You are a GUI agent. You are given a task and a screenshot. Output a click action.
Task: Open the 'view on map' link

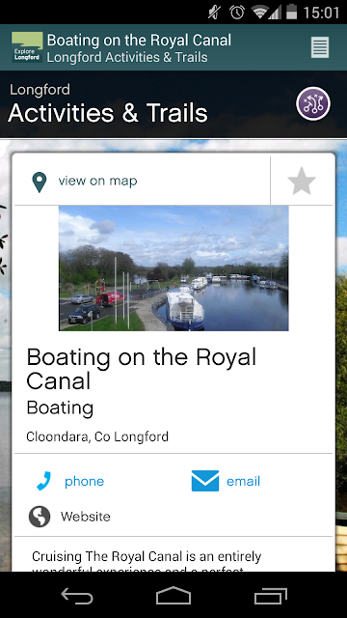pos(97,181)
